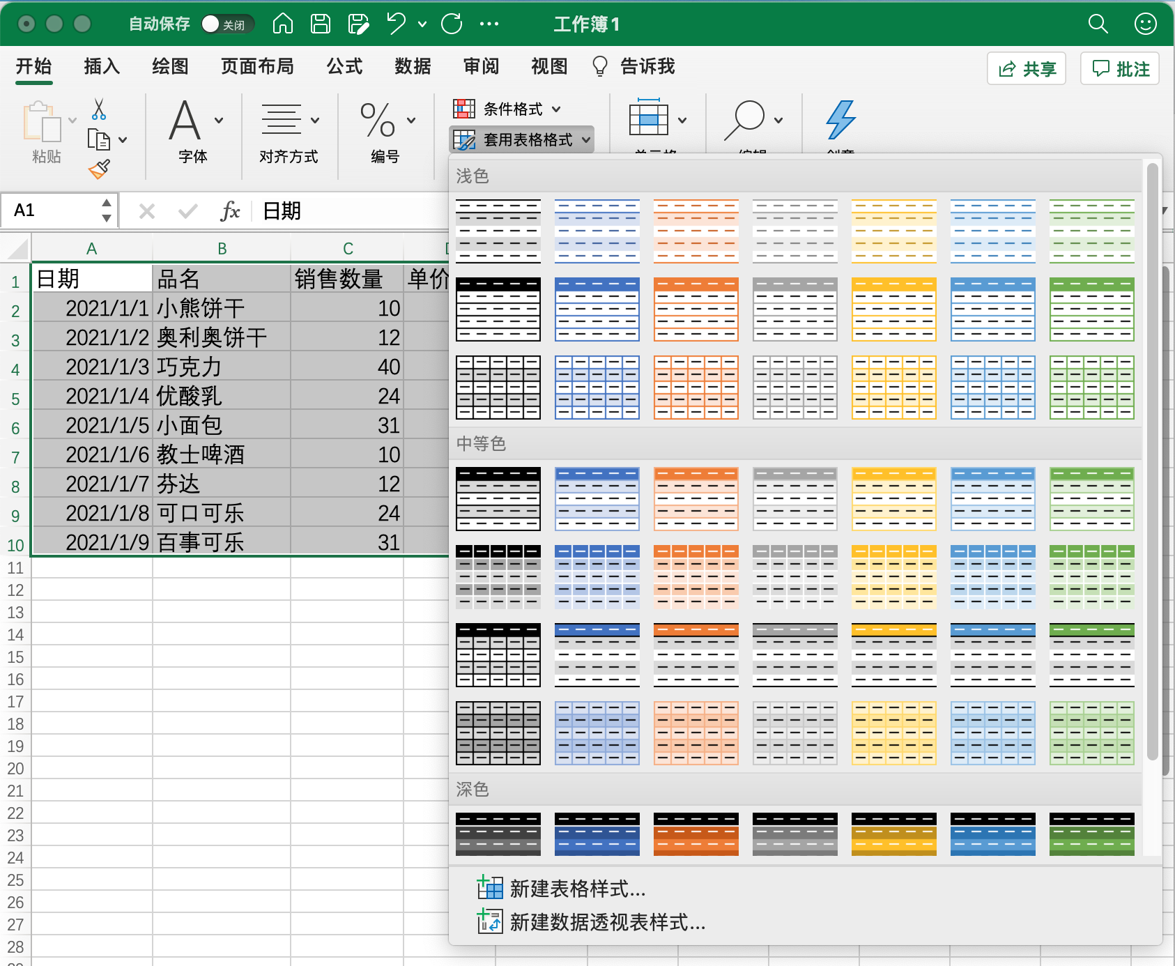Click the fx insert function icon

point(230,210)
